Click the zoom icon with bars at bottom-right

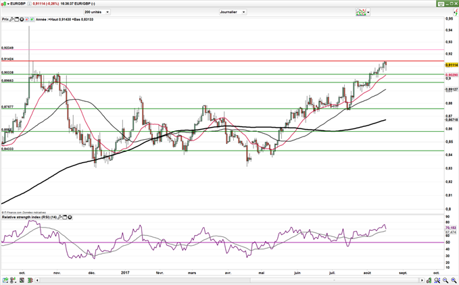(x=437, y=280)
